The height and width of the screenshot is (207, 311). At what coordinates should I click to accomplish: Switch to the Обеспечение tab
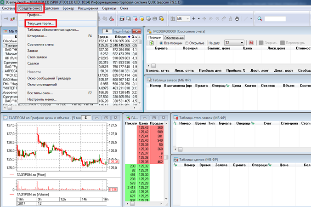click(x=174, y=38)
